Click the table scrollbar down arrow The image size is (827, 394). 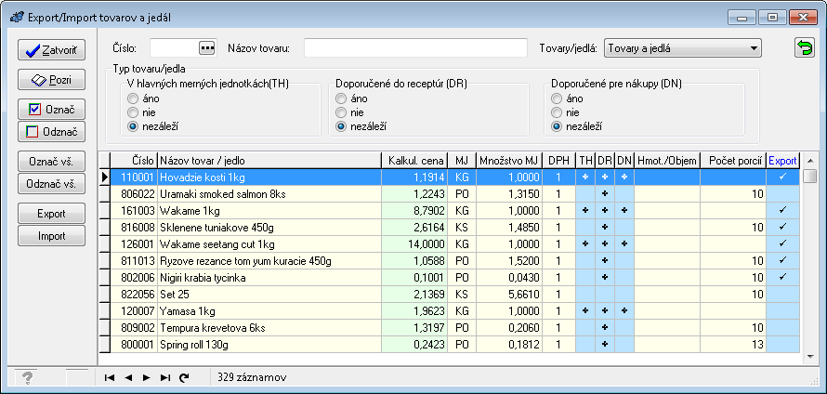point(810,357)
